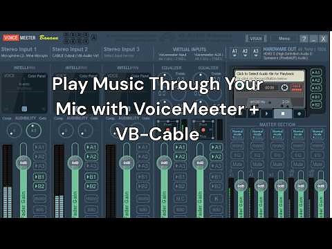Viewport: 332px width, 249px height.
Task: Click Normal mode on master bus B2
Action: click(317, 134)
